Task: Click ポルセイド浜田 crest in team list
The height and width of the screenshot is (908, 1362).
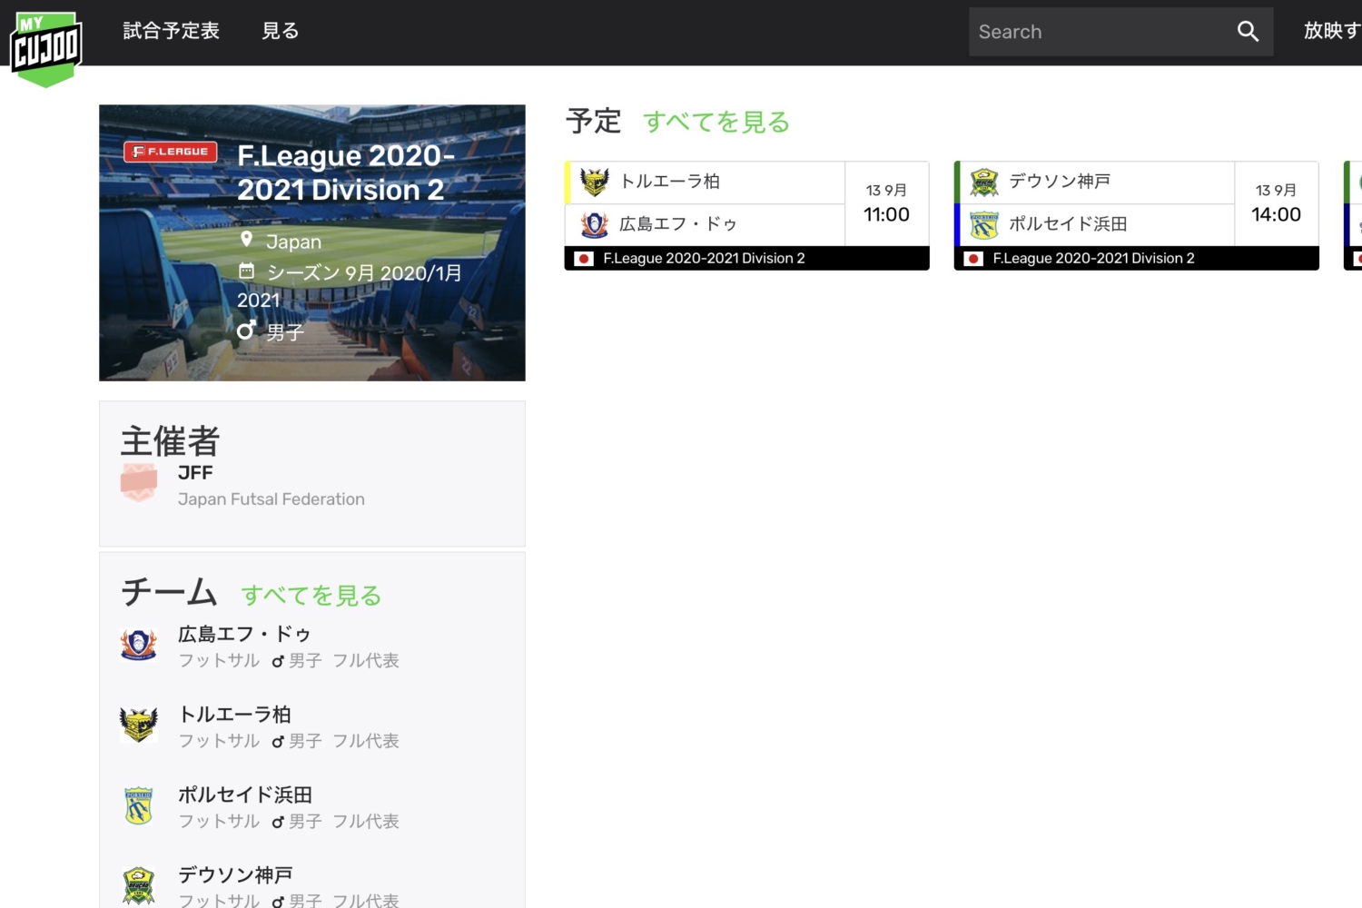Action: 139,805
